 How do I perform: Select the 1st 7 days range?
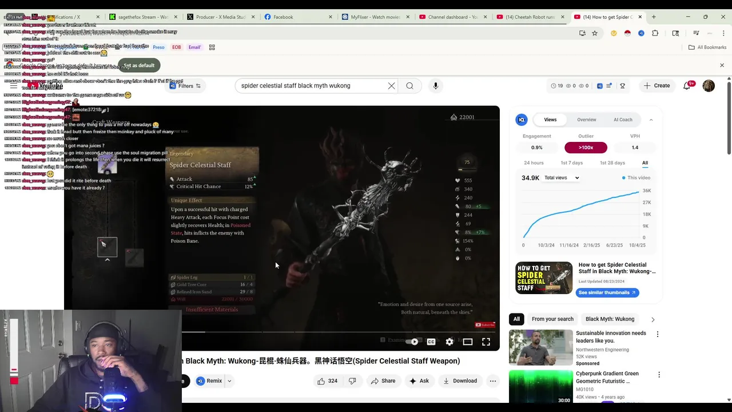click(x=571, y=163)
